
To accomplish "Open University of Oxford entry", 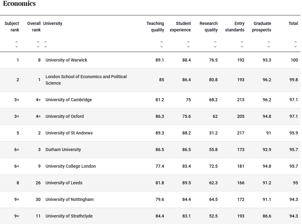I will (65, 116).
